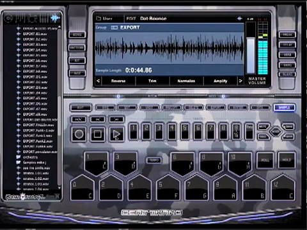This screenshot has height=230, width=307.
Task: Click the group icon beside EXPORT title
Action: 114,27
